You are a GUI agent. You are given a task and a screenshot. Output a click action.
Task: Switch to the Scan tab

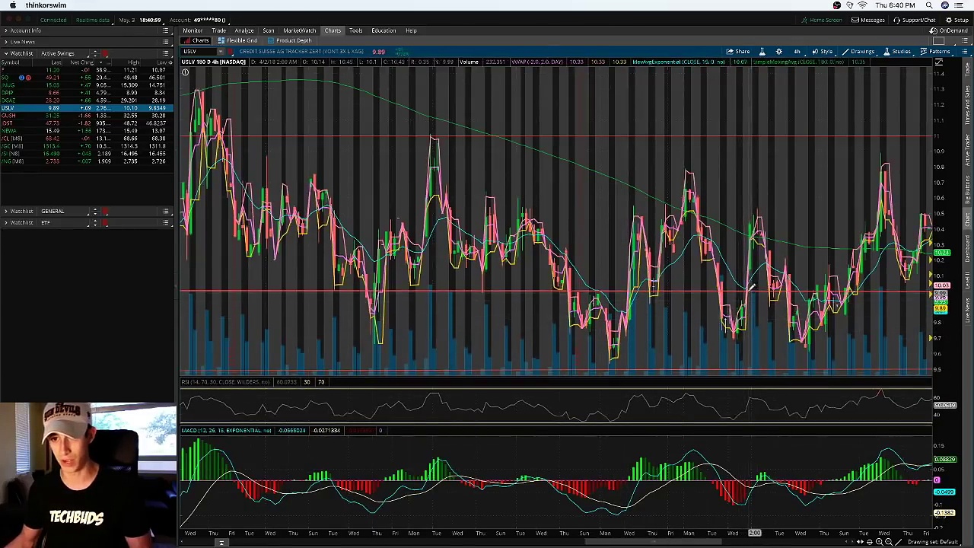click(268, 30)
